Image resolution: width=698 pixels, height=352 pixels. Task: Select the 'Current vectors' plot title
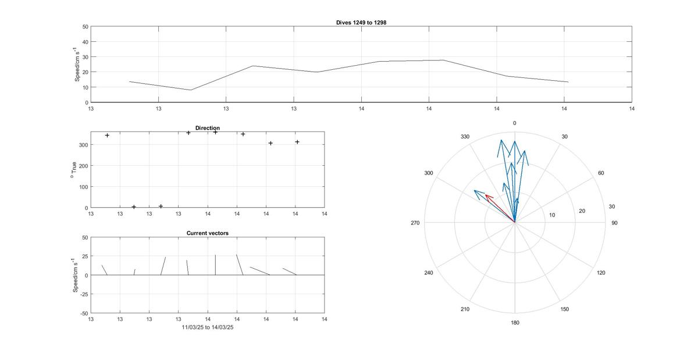tap(208, 233)
